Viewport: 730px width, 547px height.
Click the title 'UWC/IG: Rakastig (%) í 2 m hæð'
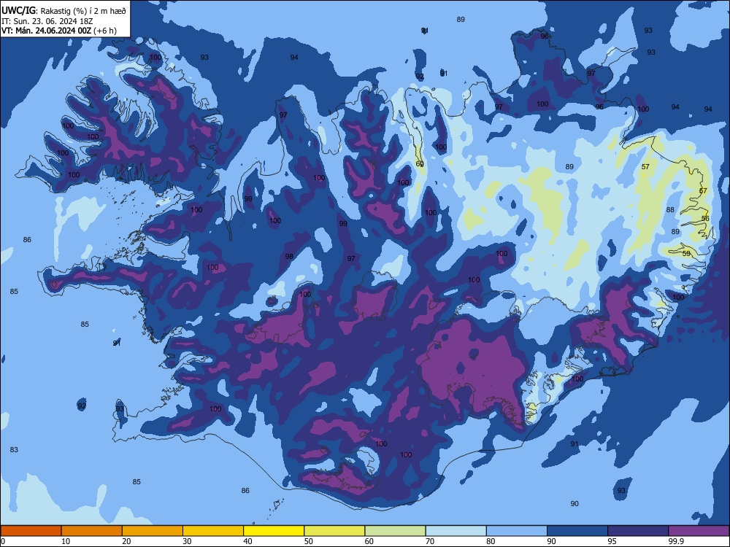pos(64,11)
